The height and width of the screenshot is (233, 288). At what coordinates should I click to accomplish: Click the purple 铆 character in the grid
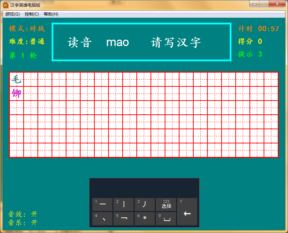point(17,93)
